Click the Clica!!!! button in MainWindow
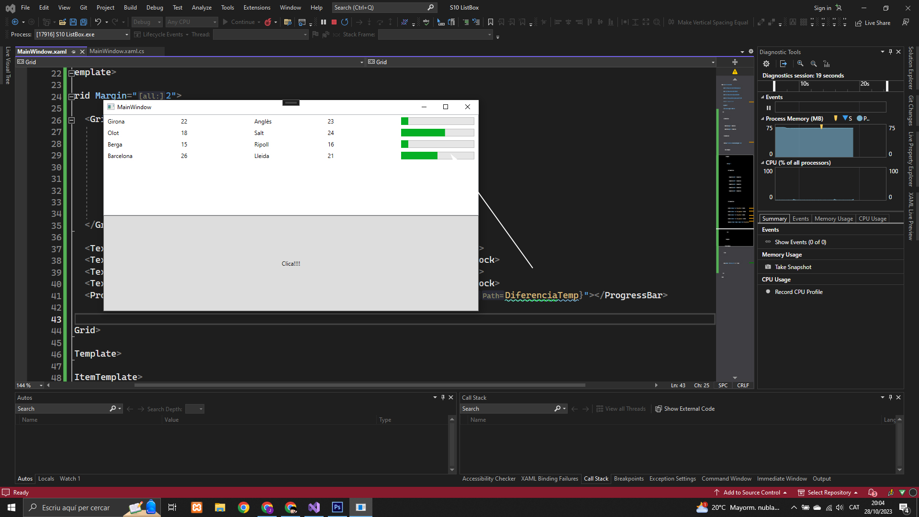 [x=291, y=263]
